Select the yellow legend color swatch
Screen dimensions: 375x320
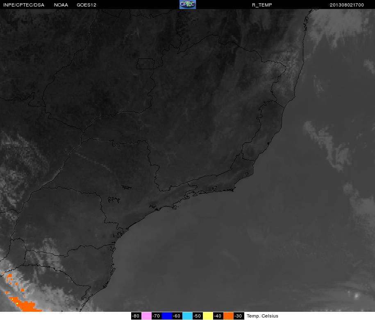click(208, 316)
